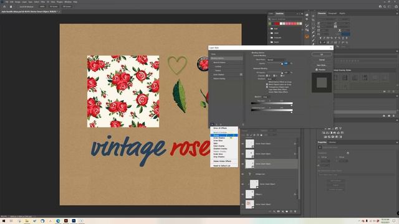Viewport: 399px width, 224px height.
Task: Toggle Transparency Shapes Layer checkbox
Action: point(267,87)
